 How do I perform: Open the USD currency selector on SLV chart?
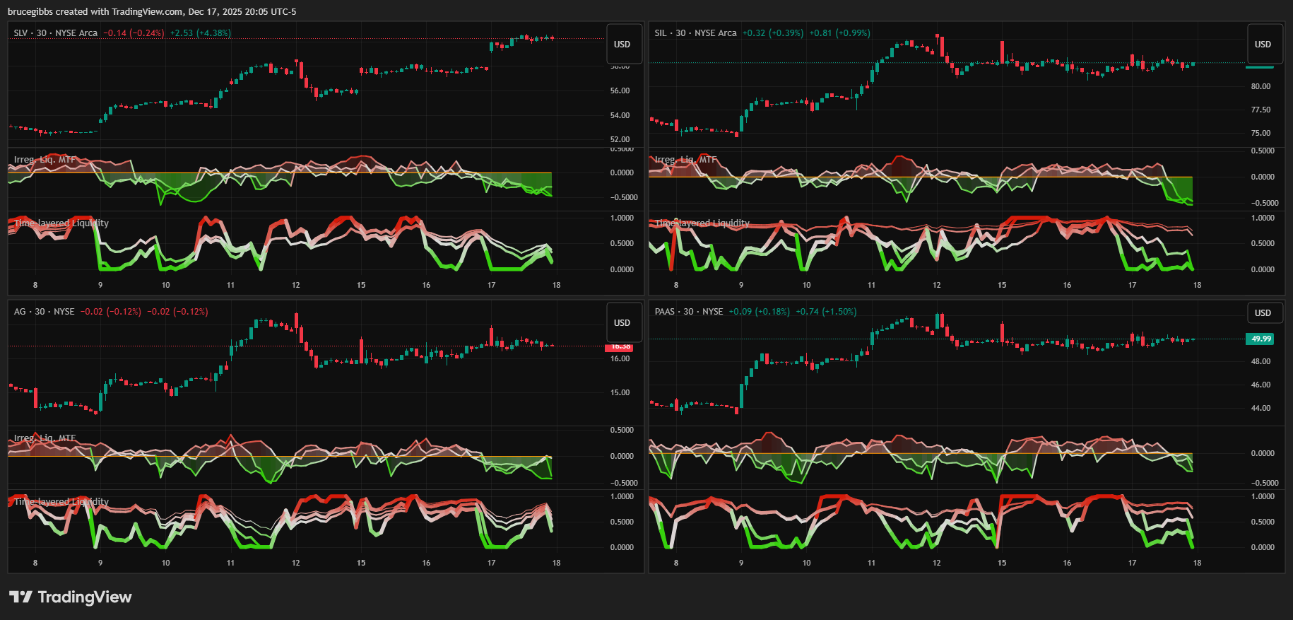point(622,44)
